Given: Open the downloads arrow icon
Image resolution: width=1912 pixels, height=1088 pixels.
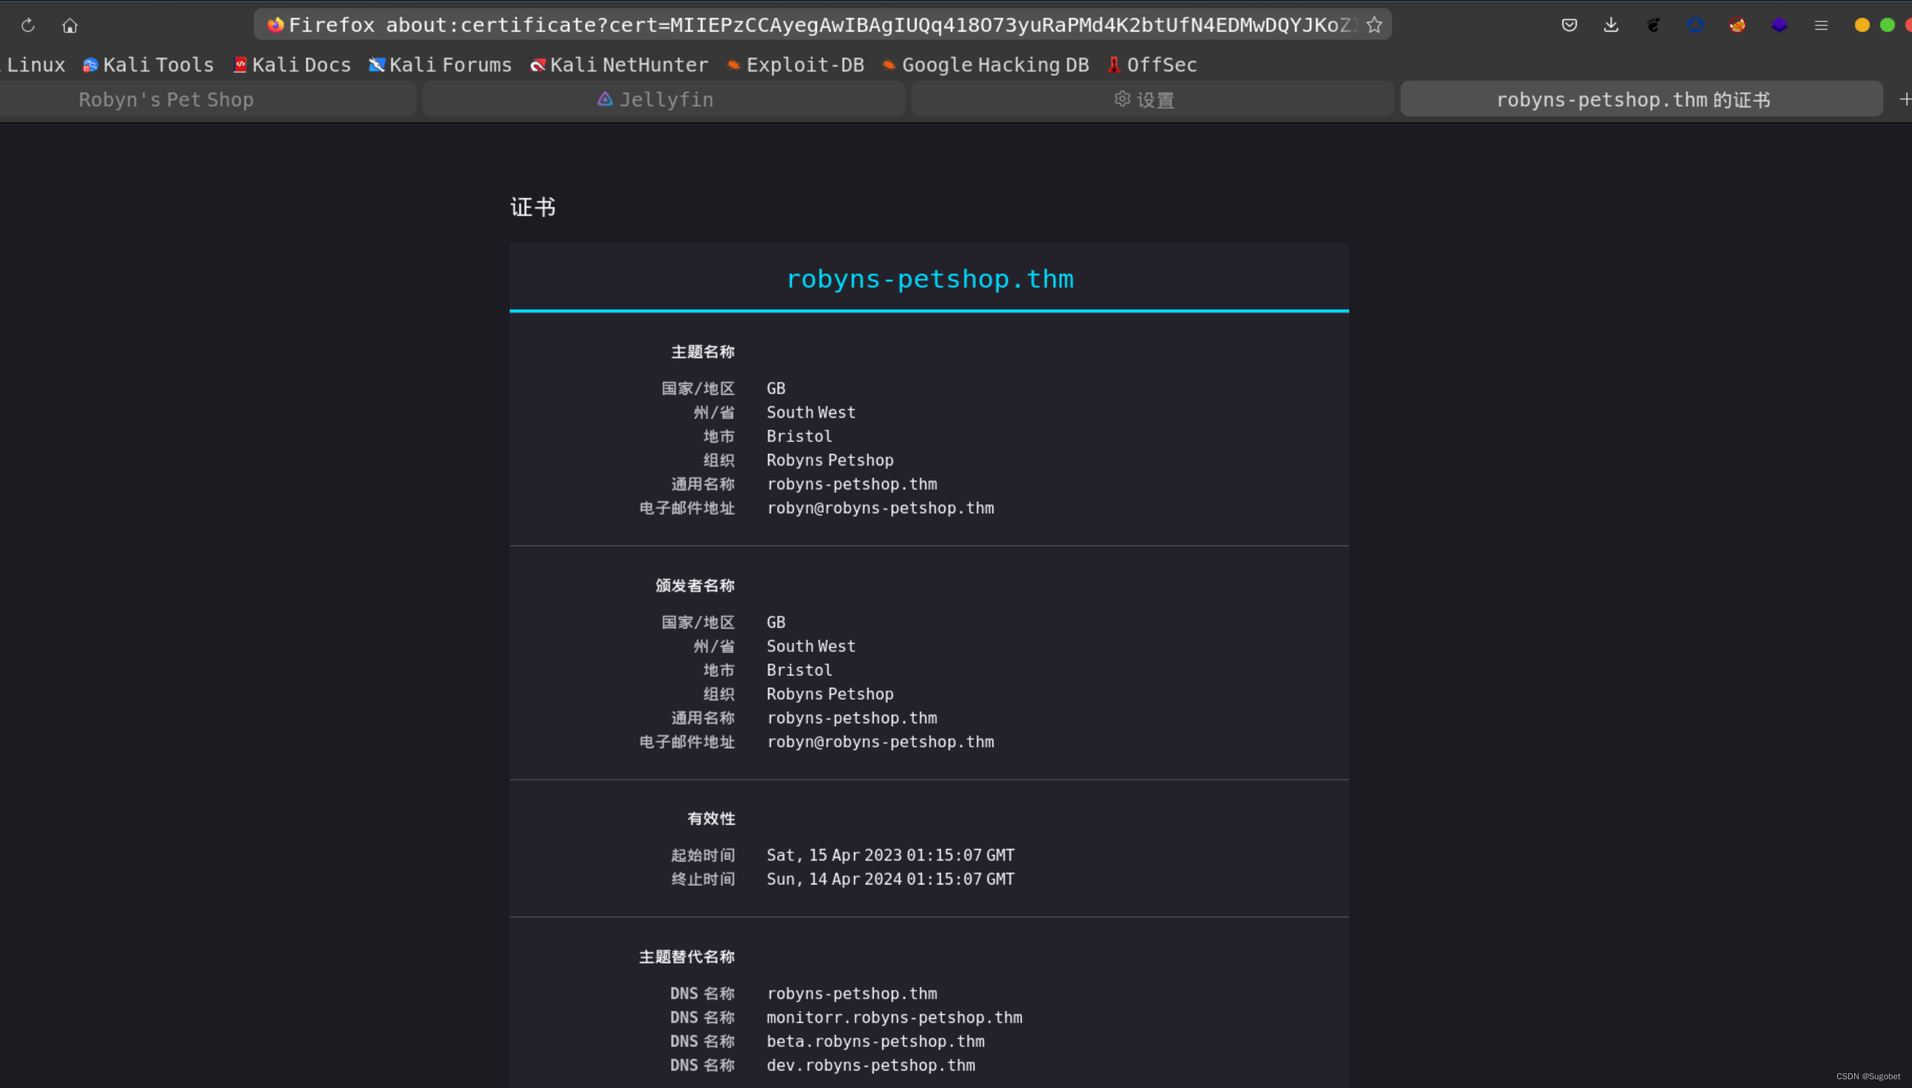Looking at the screenshot, I should click(1611, 25).
